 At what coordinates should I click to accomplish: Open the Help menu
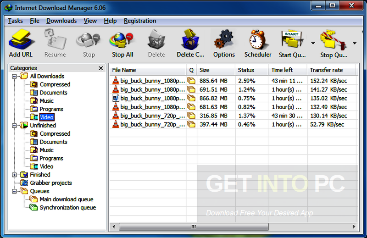click(x=110, y=21)
